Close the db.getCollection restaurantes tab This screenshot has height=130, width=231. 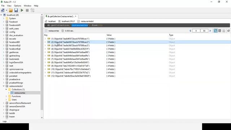pos(76,16)
